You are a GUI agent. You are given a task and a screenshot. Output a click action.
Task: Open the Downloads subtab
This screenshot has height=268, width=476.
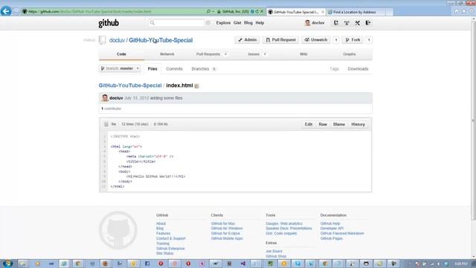pos(358,69)
